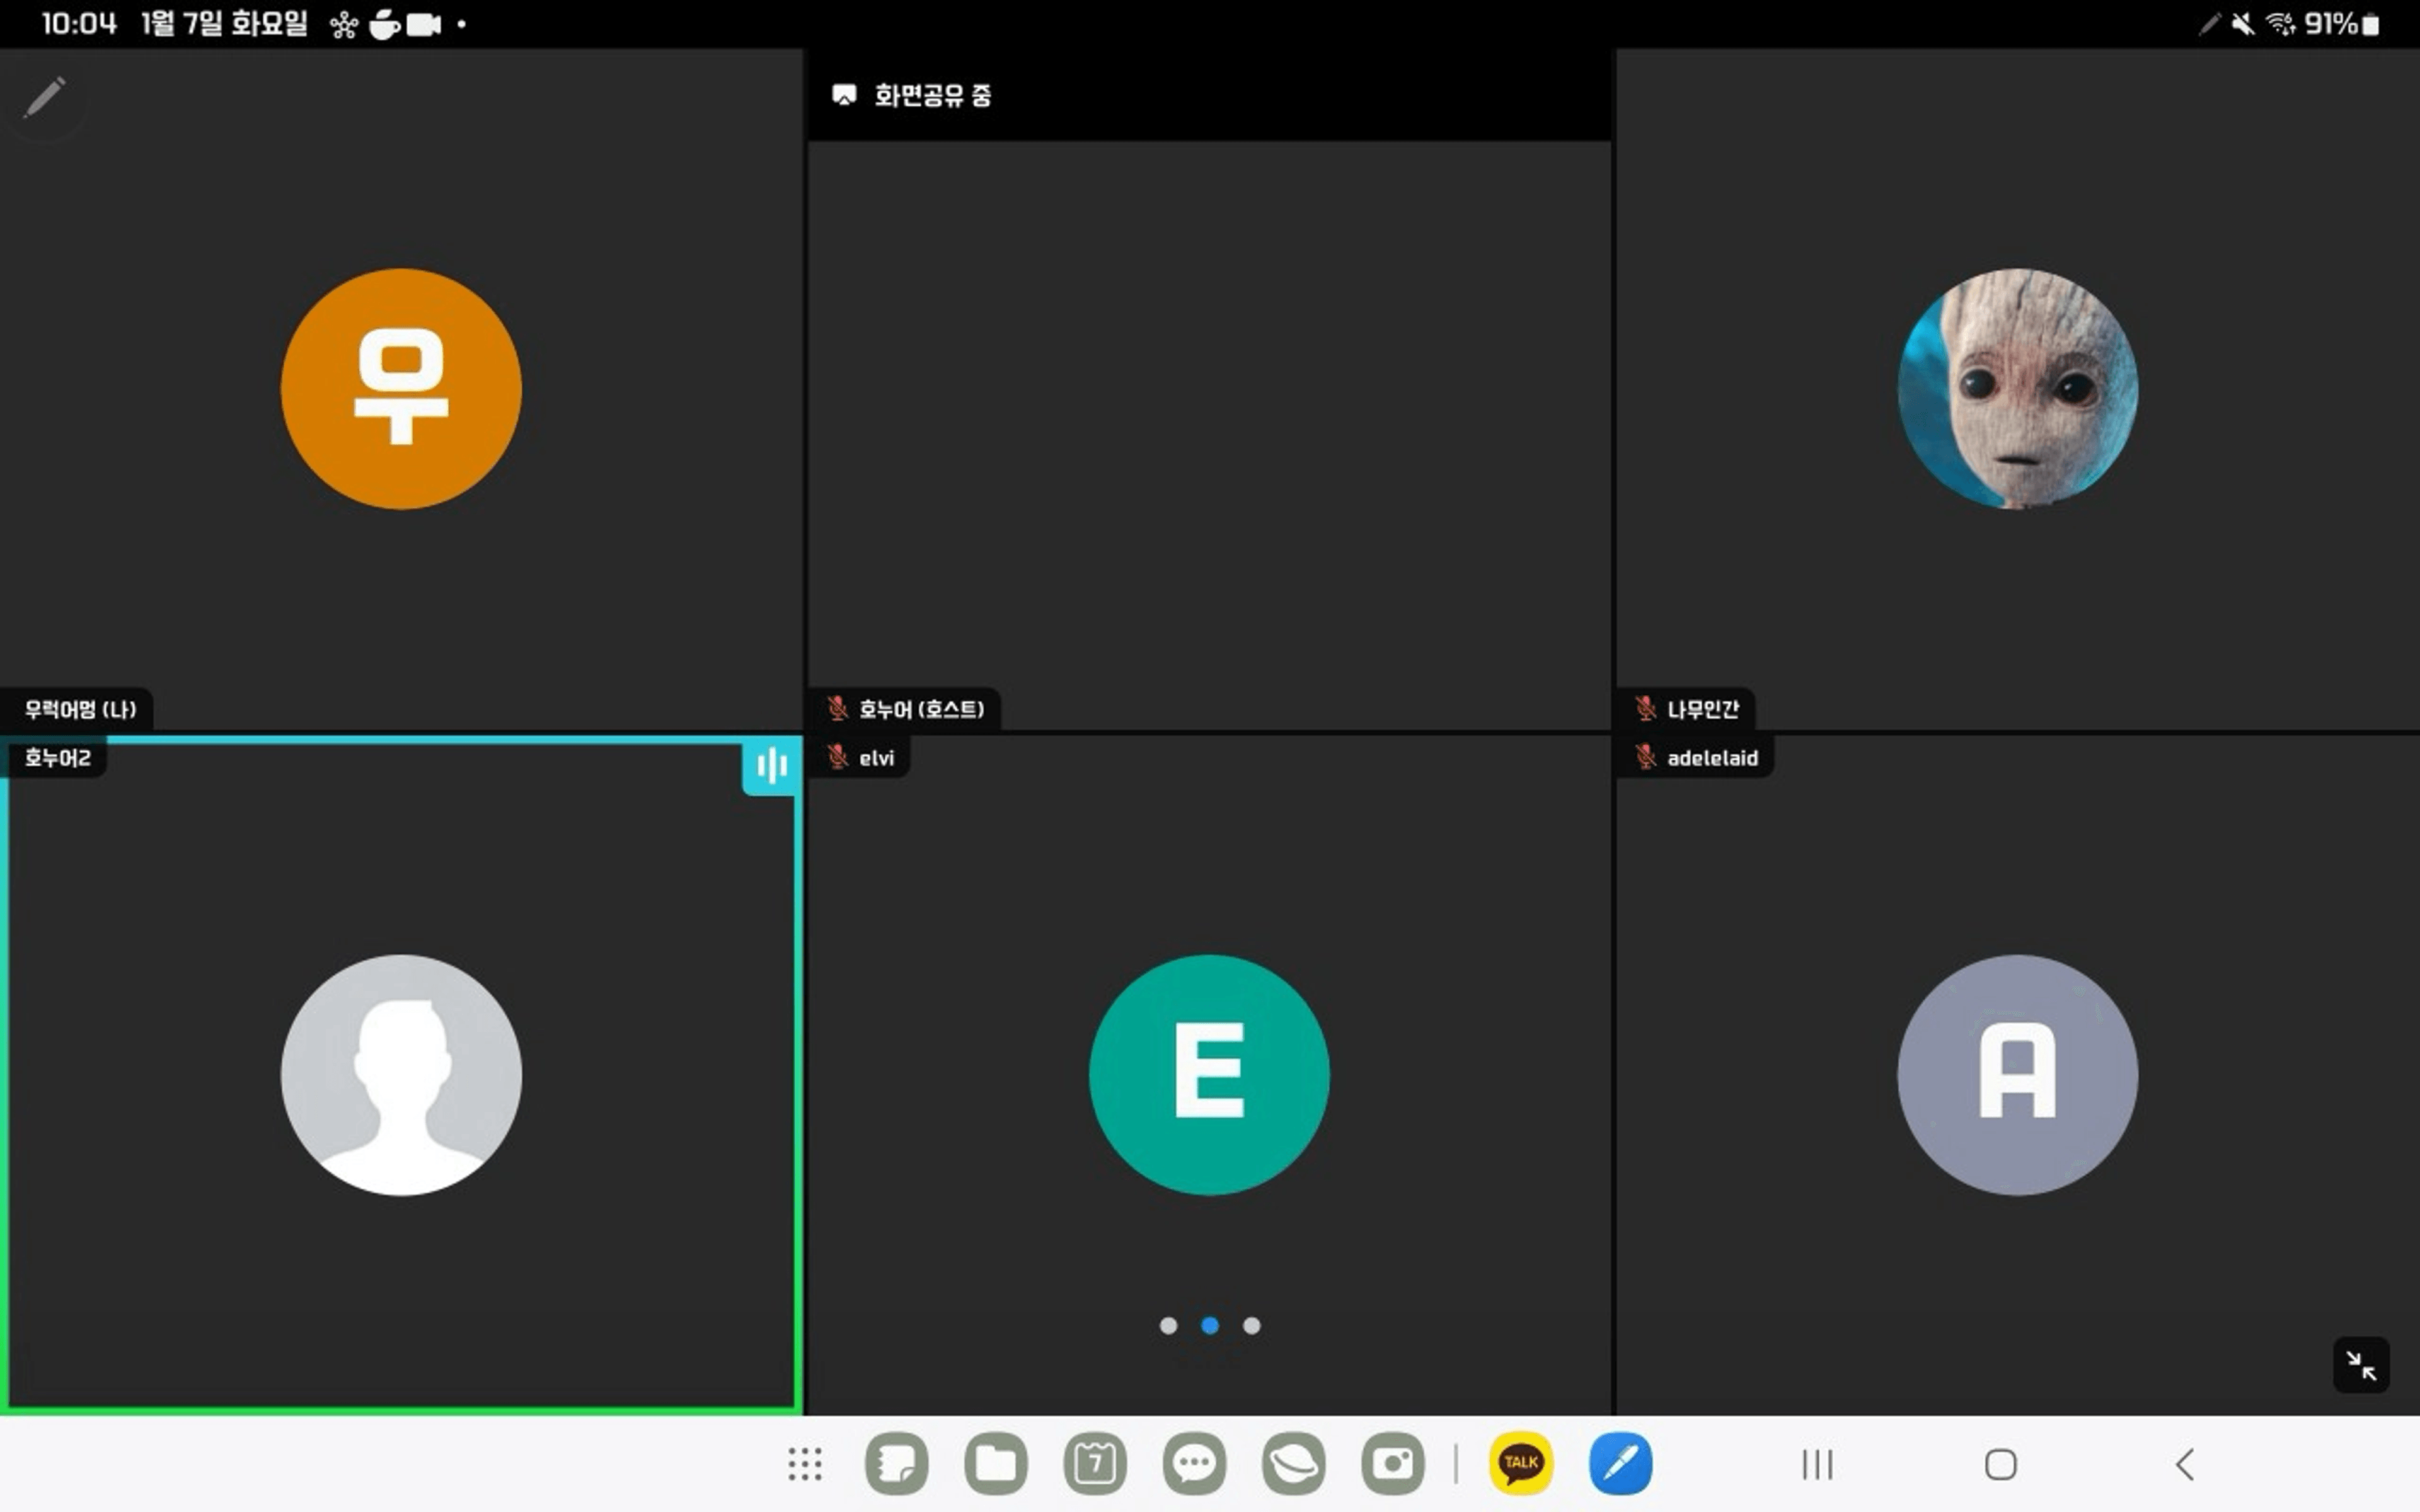The image size is (2420, 1512).
Task: Tap the video camera notification icon
Action: [423, 25]
